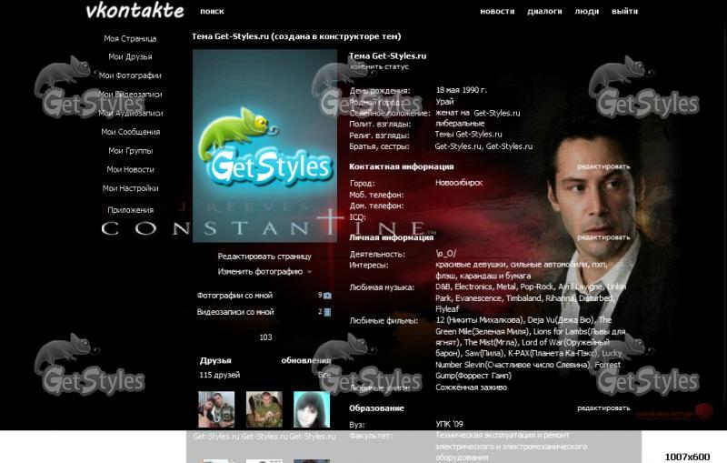Open Мои Фотографии in the sidebar
Viewport: 727px width, 463px height.
click(x=130, y=75)
